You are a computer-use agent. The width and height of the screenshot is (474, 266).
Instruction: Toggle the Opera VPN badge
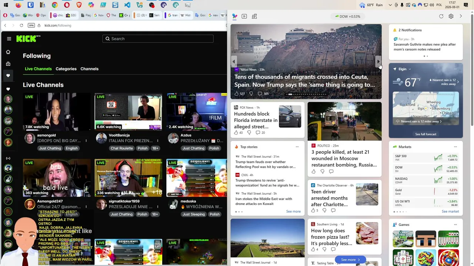31,25
